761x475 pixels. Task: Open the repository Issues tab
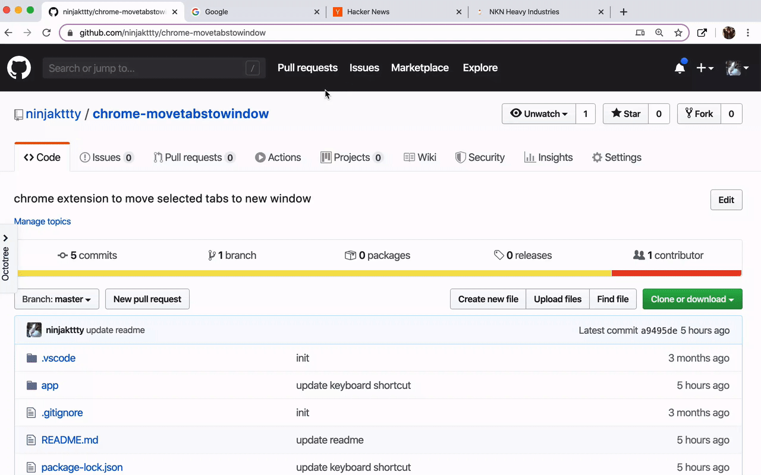coord(106,157)
